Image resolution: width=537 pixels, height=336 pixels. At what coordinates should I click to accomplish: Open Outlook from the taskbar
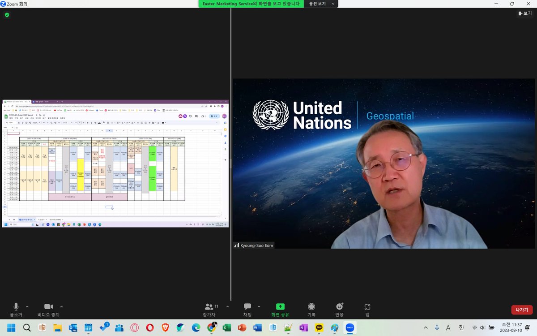pos(73,328)
